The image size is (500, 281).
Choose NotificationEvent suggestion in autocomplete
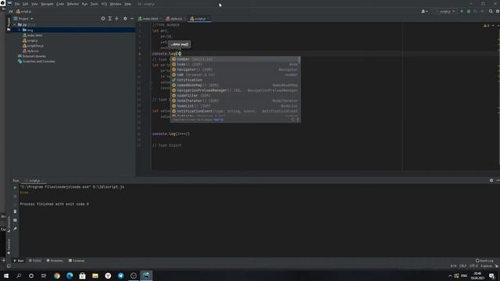click(235, 111)
